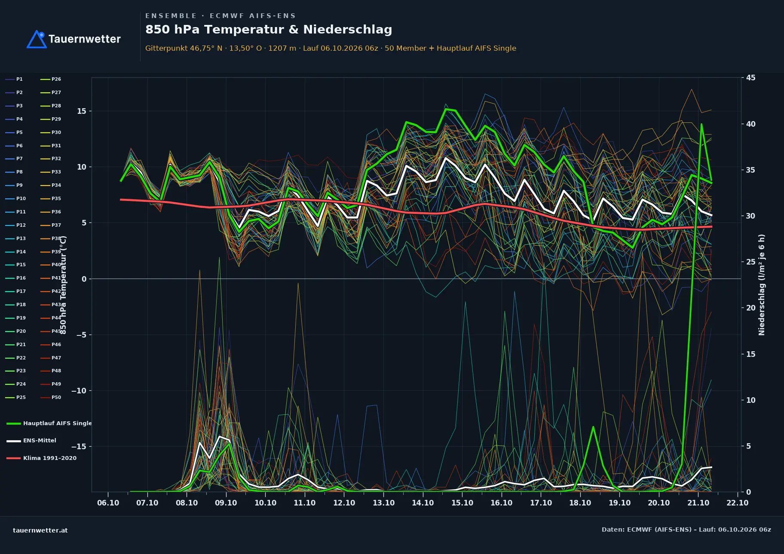
Task: Click legend entry P10
Action: [15, 199]
